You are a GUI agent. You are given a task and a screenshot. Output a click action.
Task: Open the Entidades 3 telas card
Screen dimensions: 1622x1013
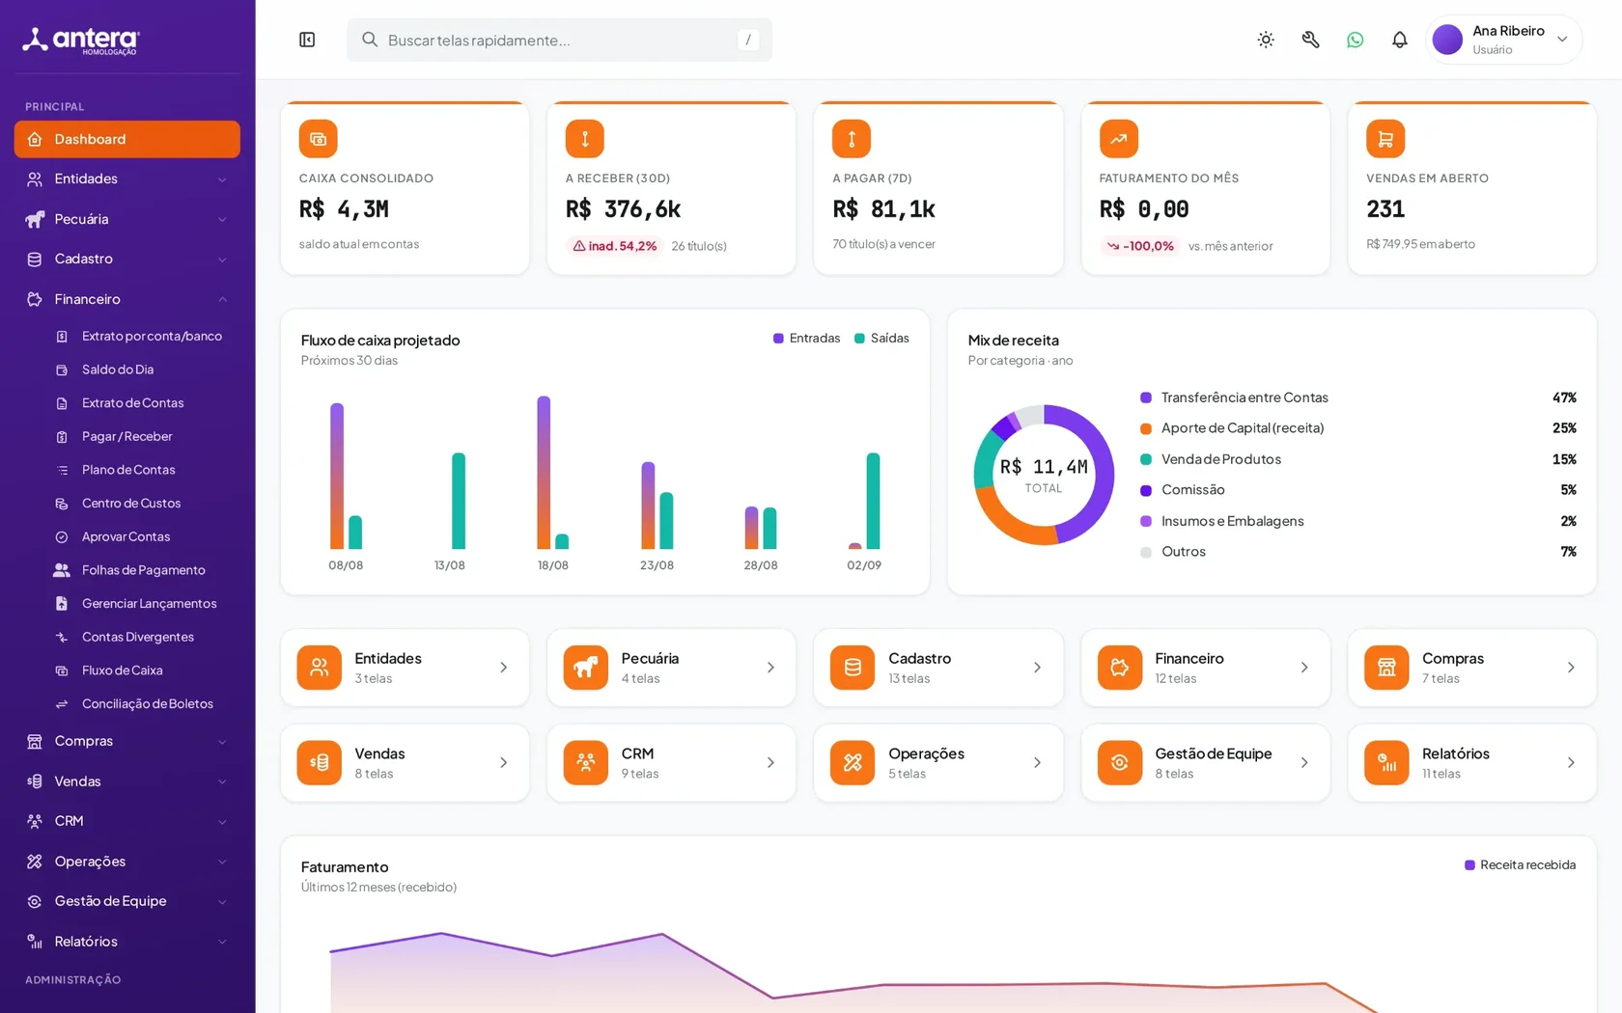(x=405, y=668)
